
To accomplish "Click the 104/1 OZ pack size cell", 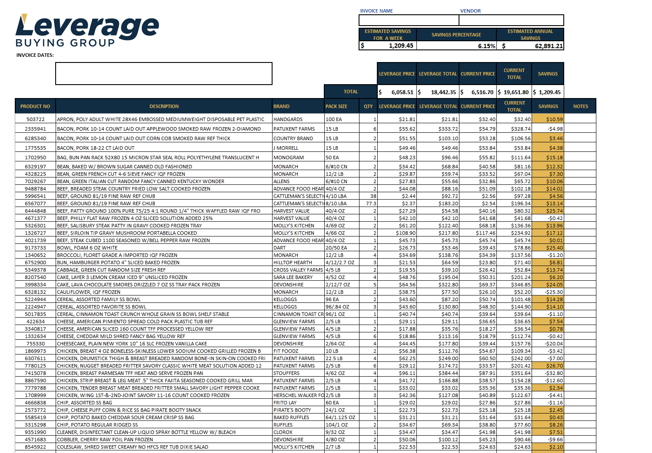I will tap(342, 425).
